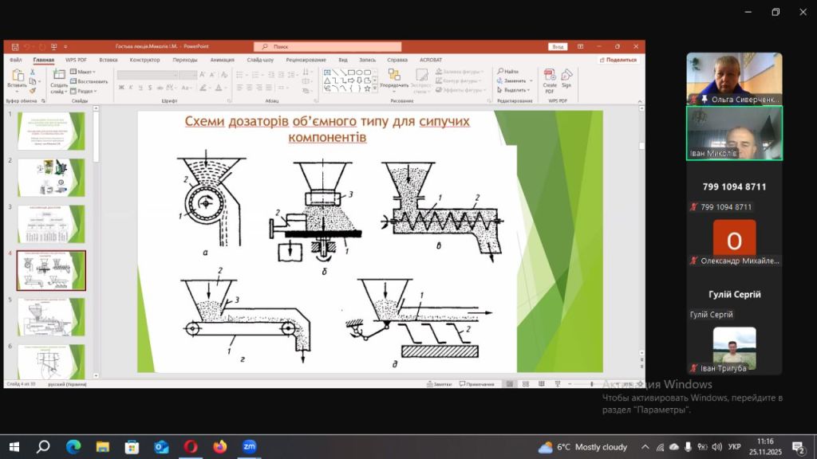Click the Вход (Sign in) button
This screenshot has width=817, height=459.
click(x=558, y=47)
